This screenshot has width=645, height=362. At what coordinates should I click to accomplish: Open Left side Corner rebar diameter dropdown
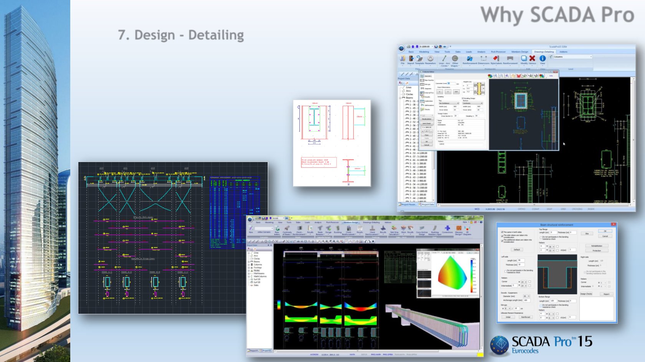click(x=524, y=282)
